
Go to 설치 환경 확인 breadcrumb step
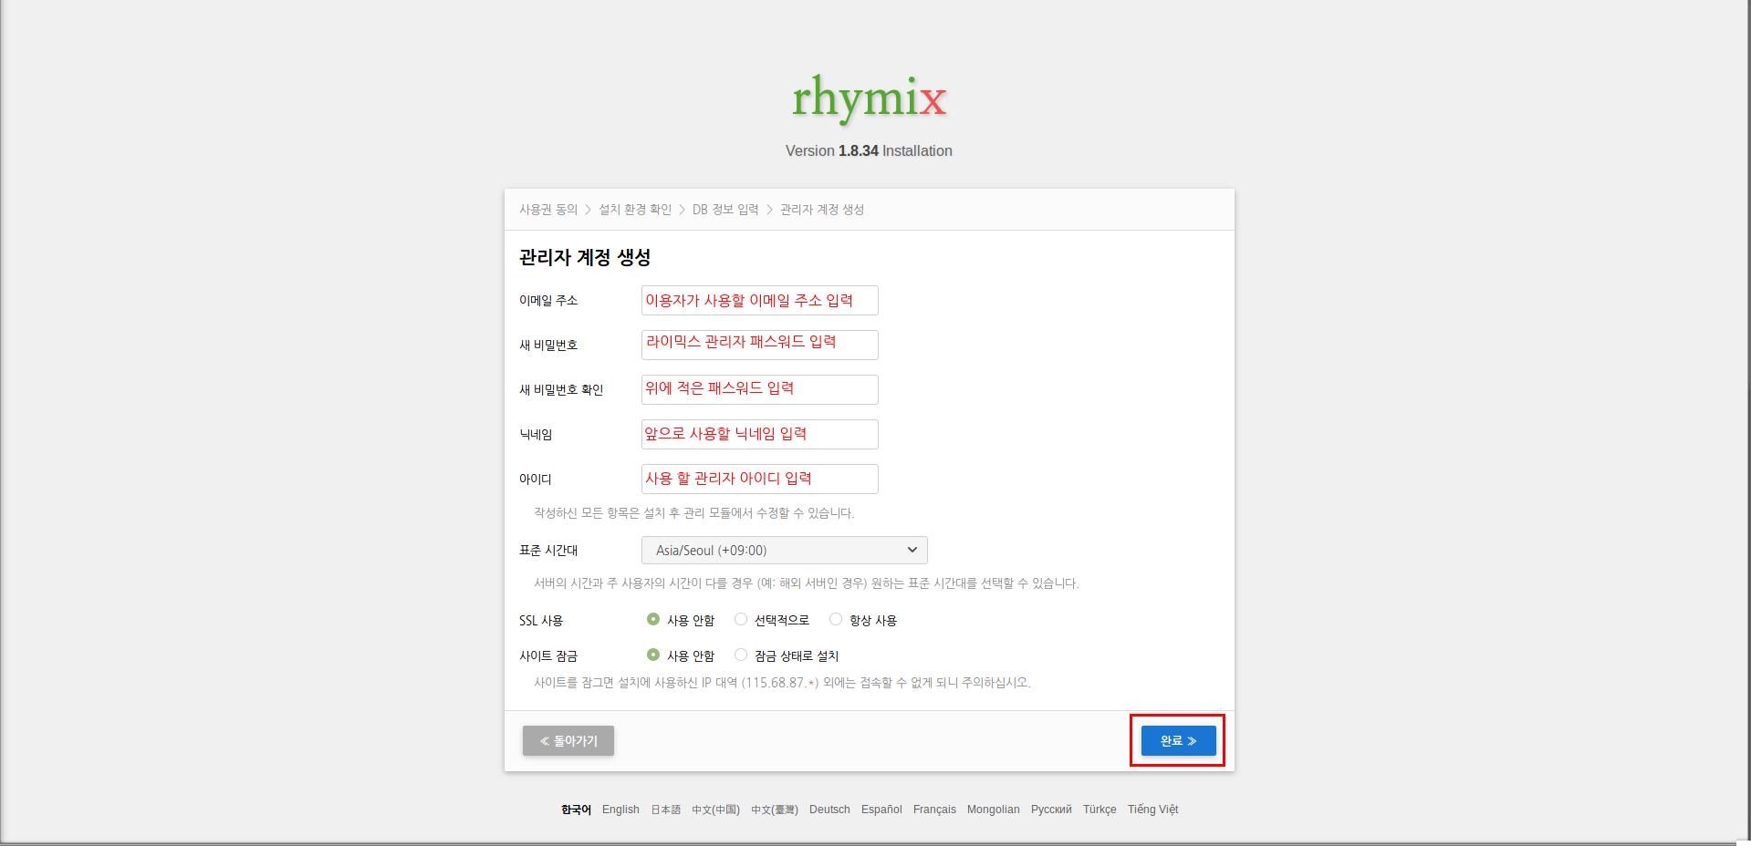tap(635, 210)
